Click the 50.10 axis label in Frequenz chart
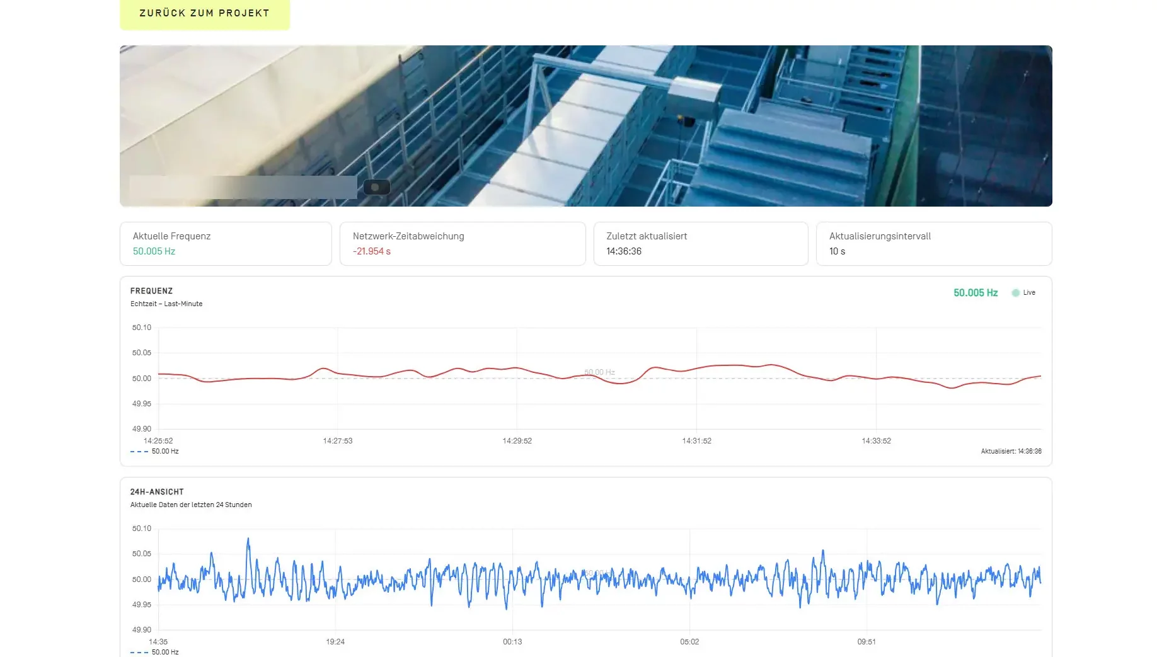The height and width of the screenshot is (657, 1169). point(142,328)
